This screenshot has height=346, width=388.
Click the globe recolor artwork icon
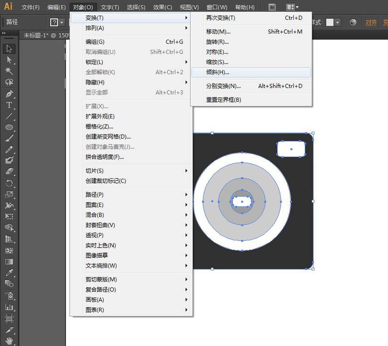point(353,22)
